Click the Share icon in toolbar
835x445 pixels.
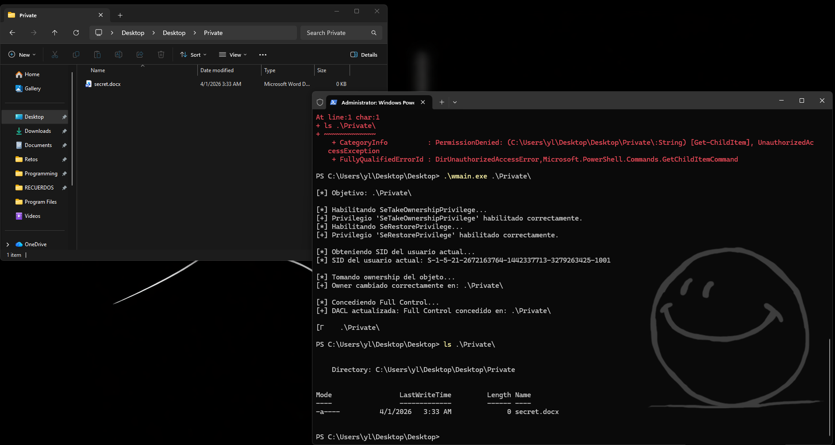140,54
